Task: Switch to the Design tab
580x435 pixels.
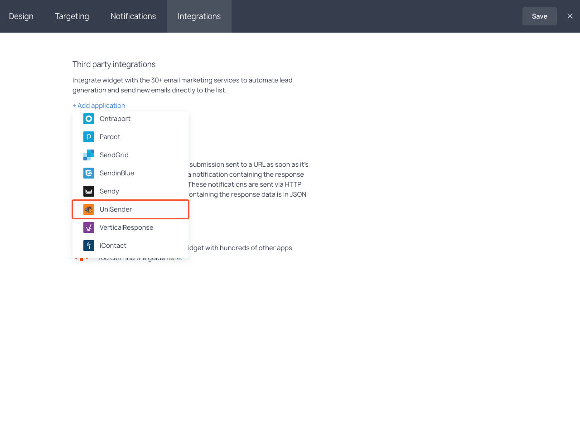Action: click(21, 16)
